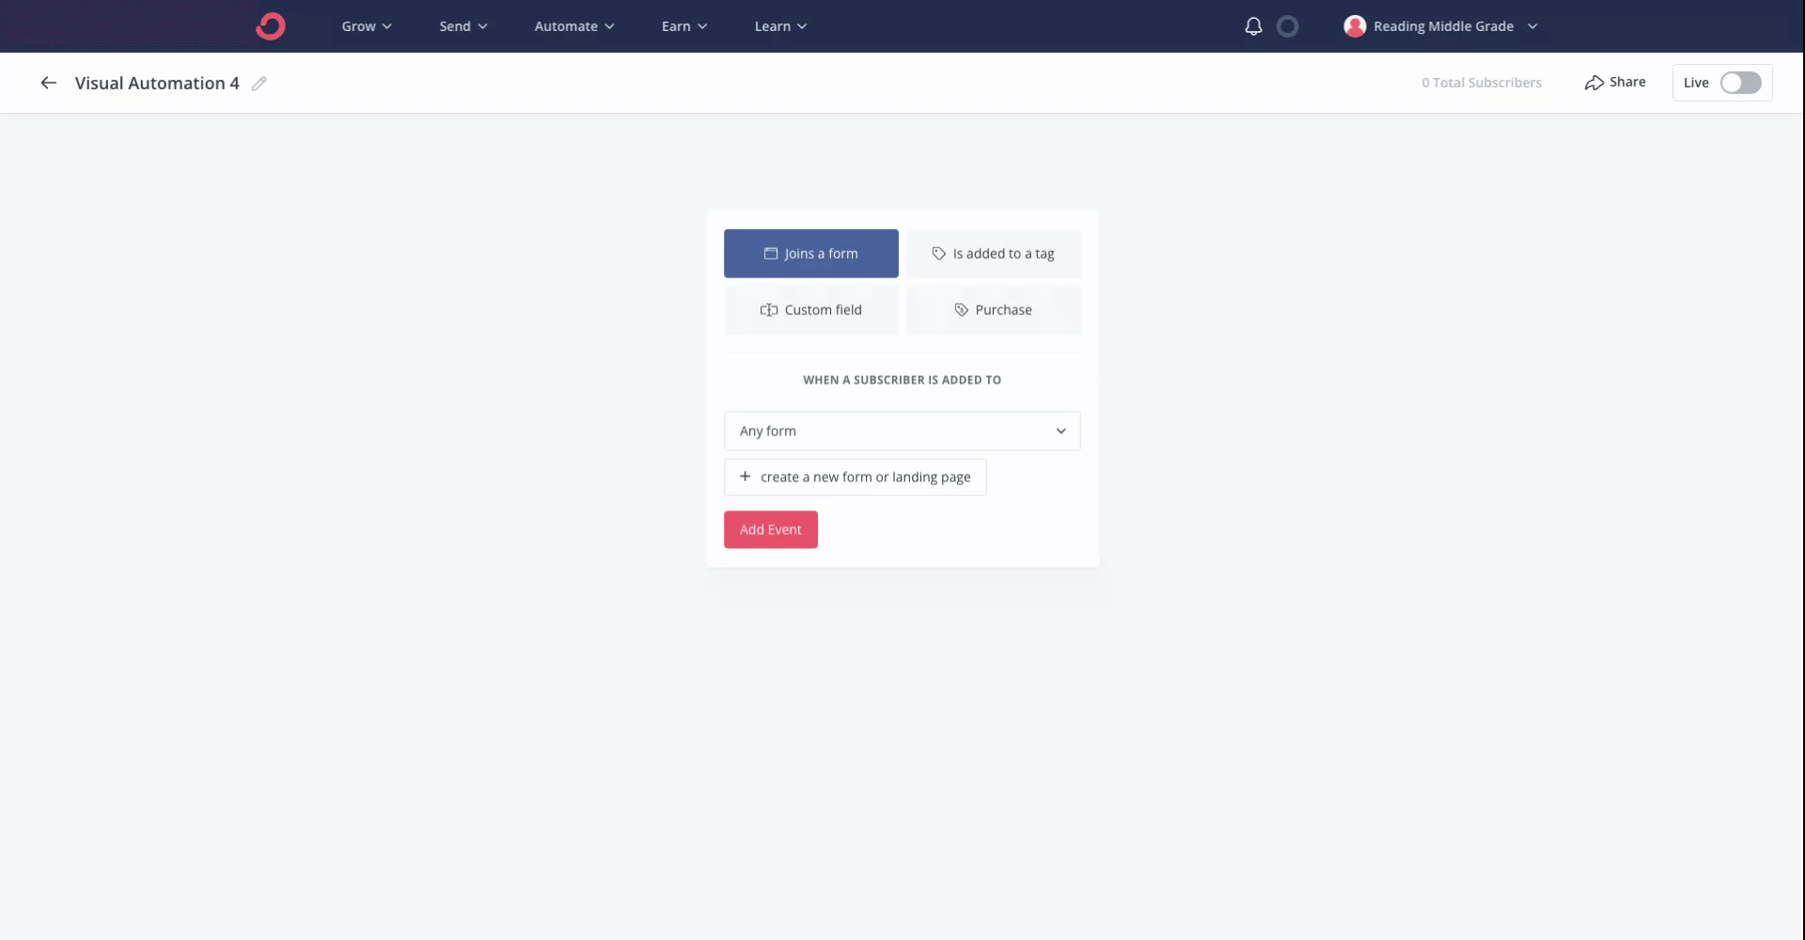
Task: Click the ConvertKit logo icon
Action: coord(271,26)
